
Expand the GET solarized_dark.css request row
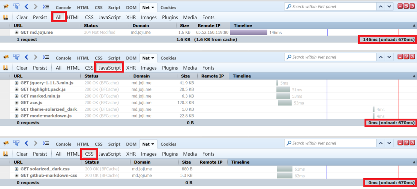[x=16, y=169]
